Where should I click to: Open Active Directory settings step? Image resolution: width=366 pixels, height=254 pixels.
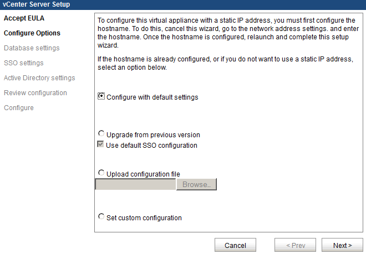coord(39,78)
